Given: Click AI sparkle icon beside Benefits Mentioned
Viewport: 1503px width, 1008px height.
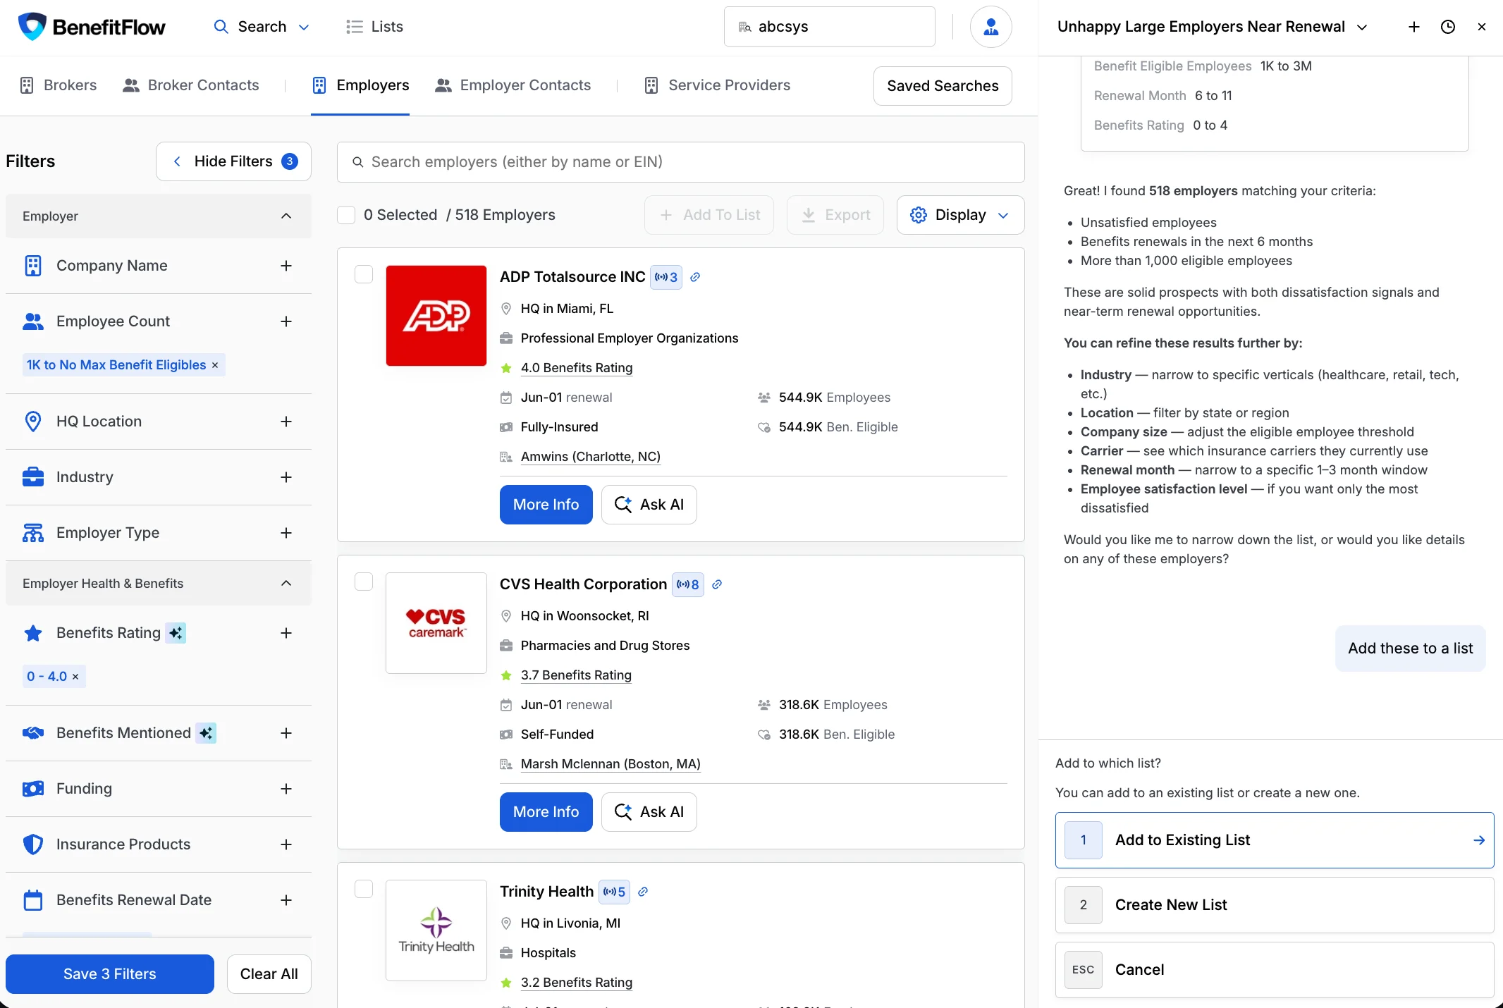Looking at the screenshot, I should pyautogui.click(x=206, y=733).
